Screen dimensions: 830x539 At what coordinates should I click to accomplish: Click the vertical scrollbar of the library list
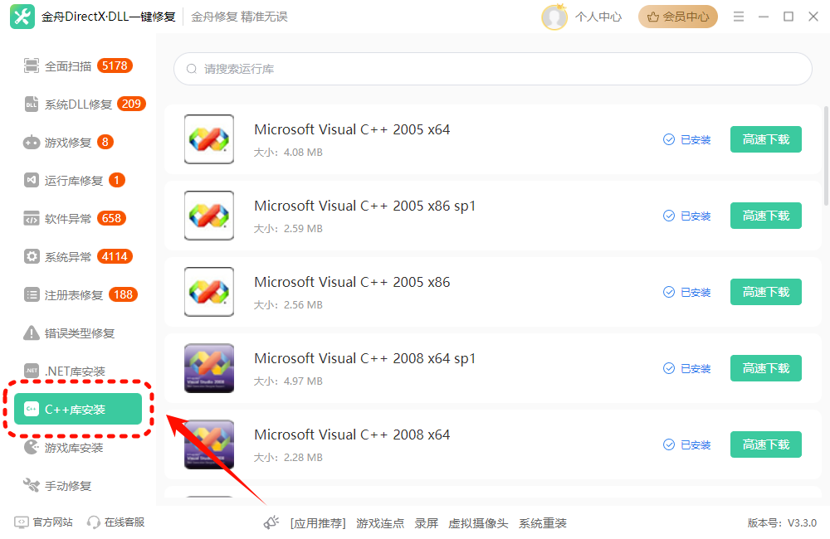click(x=826, y=156)
